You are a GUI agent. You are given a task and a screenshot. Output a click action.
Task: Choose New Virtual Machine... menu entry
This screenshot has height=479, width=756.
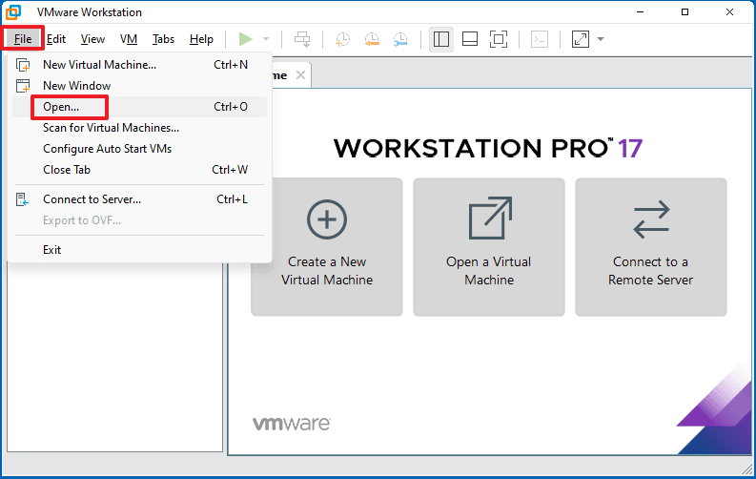[99, 65]
